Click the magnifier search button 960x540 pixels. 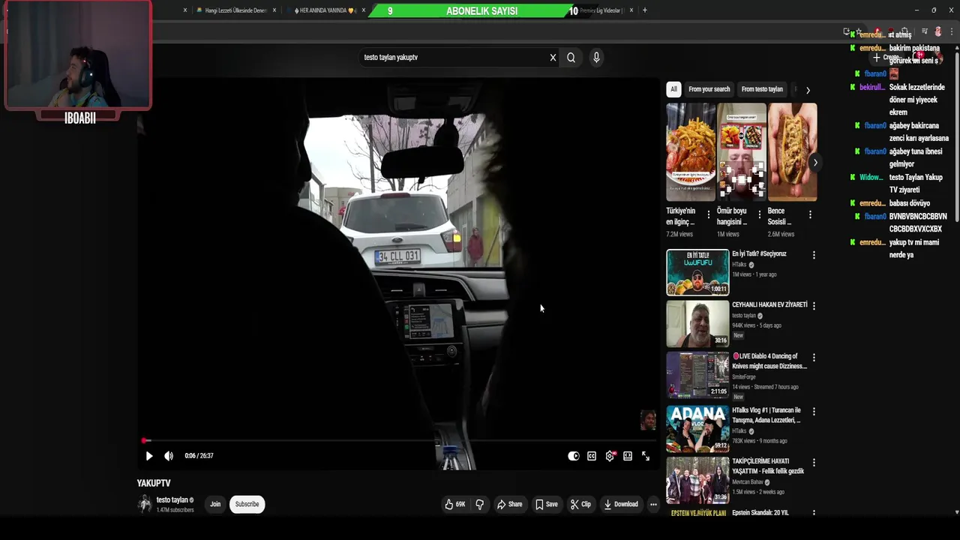[571, 58]
